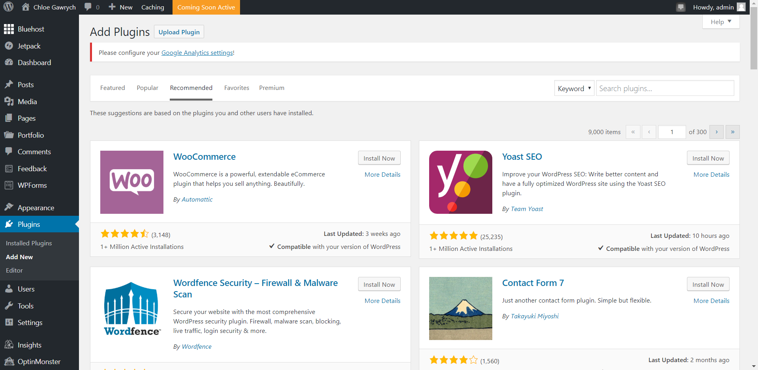Open More Details for WooCommerce
The image size is (758, 370).
click(x=383, y=174)
